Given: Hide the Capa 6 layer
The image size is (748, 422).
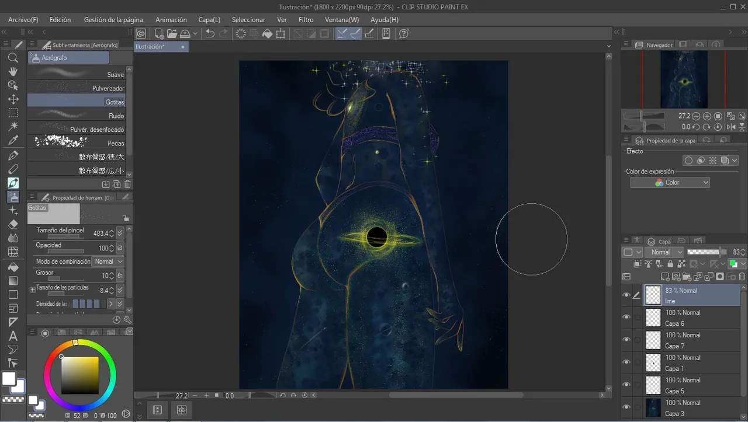Looking at the screenshot, I should (x=626, y=318).
